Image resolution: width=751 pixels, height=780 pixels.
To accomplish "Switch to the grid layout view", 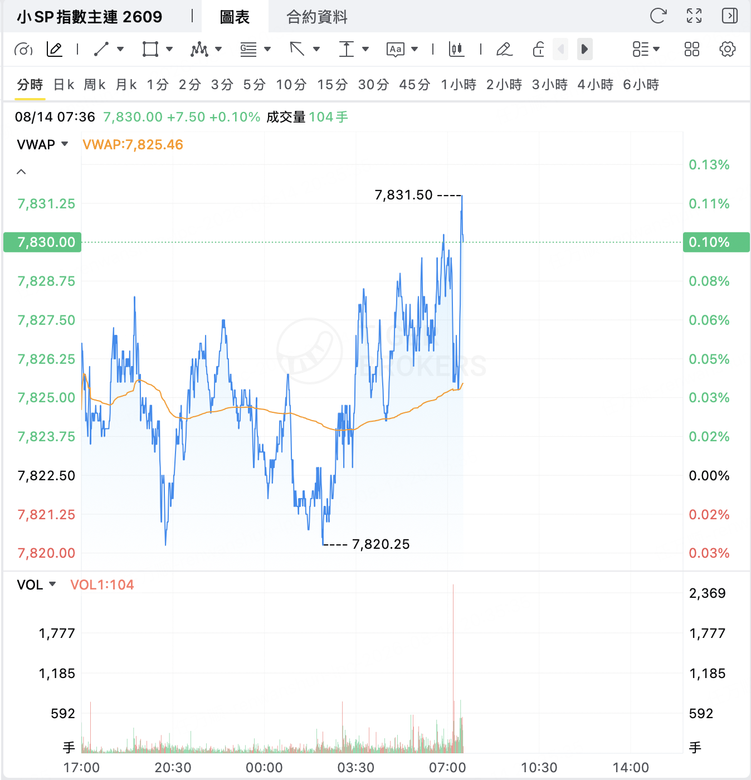I will [691, 49].
